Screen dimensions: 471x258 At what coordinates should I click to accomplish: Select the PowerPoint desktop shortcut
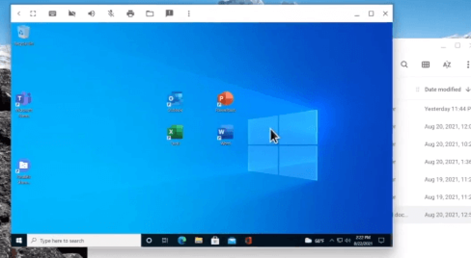(225, 102)
